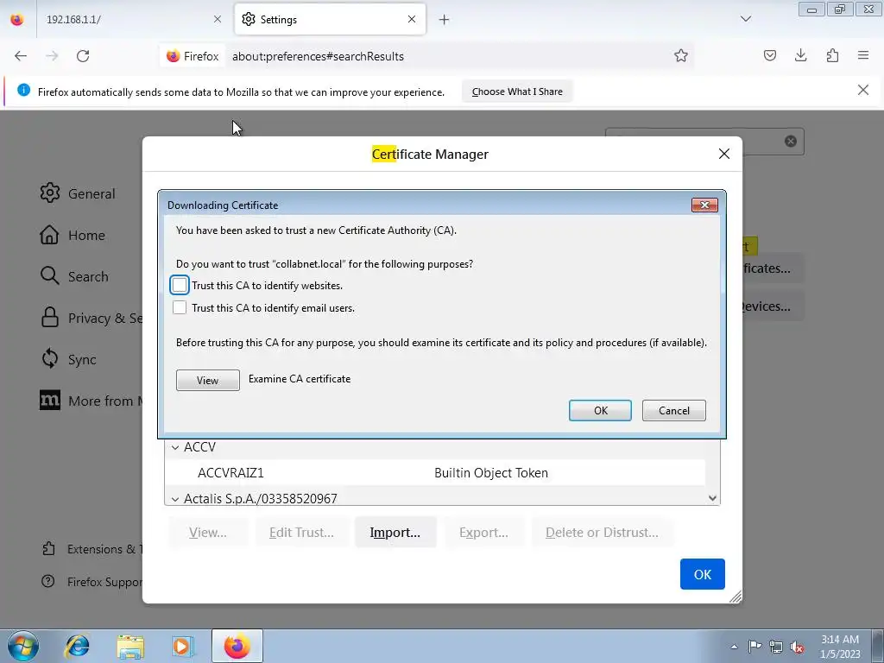This screenshot has width=884, height=663.
Task: Close the Settings tab
Action: tap(412, 19)
